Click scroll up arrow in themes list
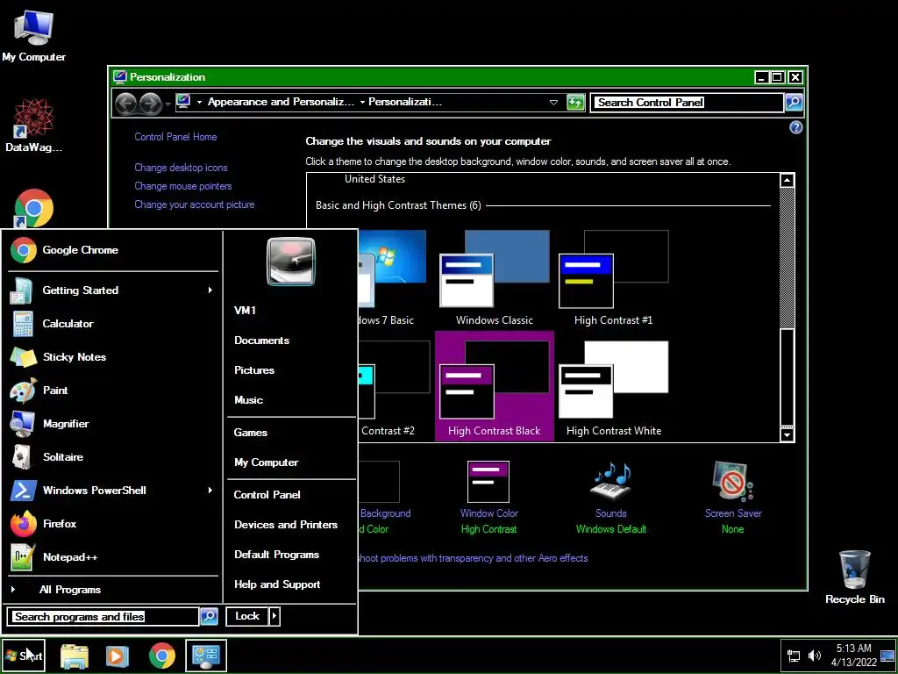The width and height of the screenshot is (898, 674). coord(788,181)
